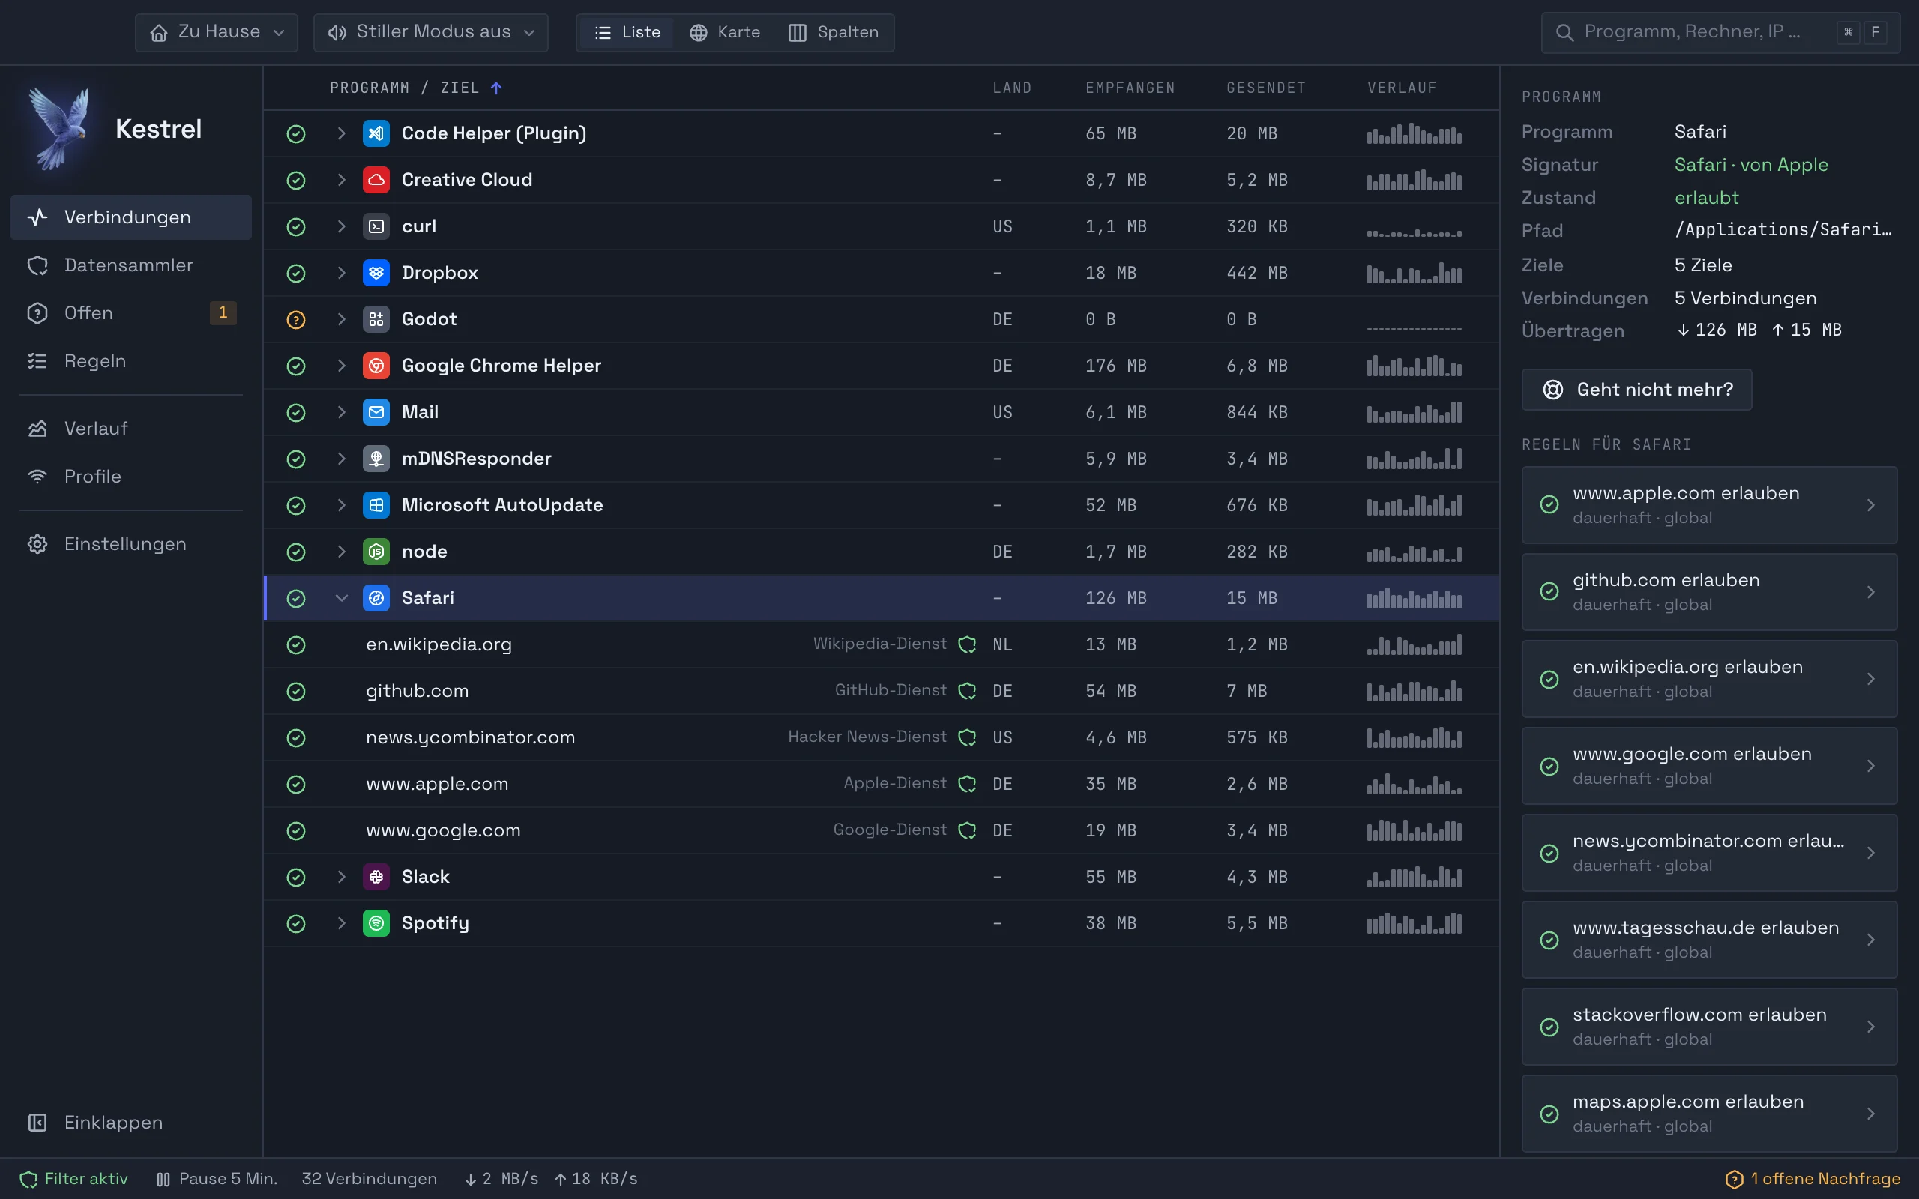
Task: Click the curl terminal icon
Action: 376,226
